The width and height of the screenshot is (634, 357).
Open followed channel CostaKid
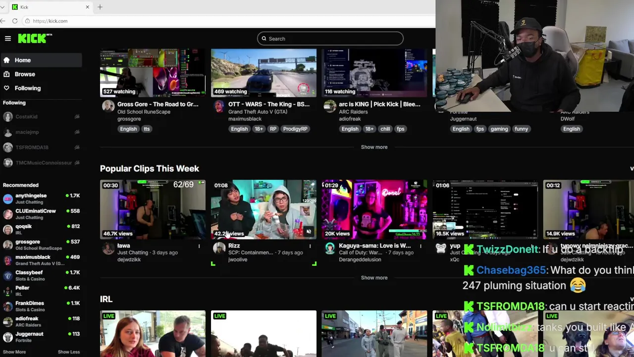pos(41,117)
